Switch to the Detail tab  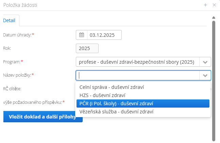pos(9,20)
